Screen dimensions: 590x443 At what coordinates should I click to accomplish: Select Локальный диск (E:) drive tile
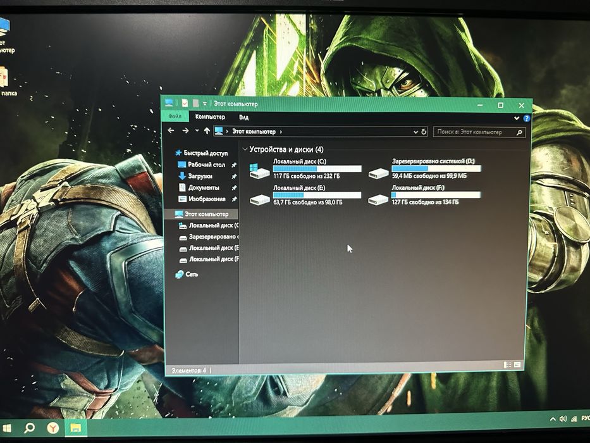pos(305,195)
